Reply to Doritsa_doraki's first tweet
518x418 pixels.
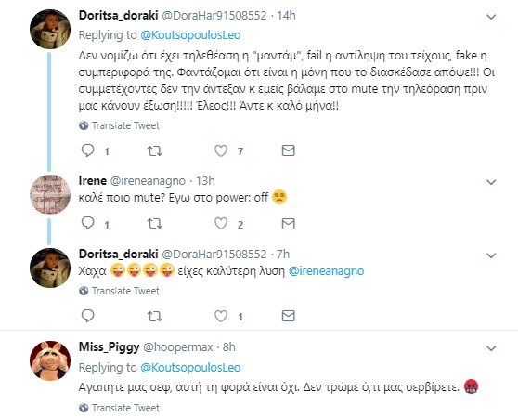(88, 150)
